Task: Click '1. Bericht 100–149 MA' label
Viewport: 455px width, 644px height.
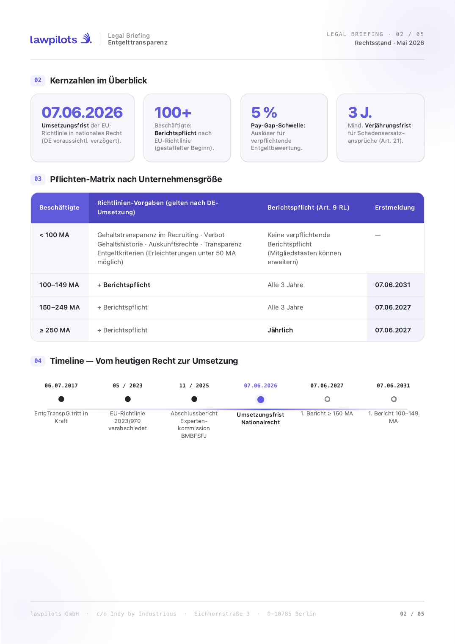Action: click(x=394, y=417)
